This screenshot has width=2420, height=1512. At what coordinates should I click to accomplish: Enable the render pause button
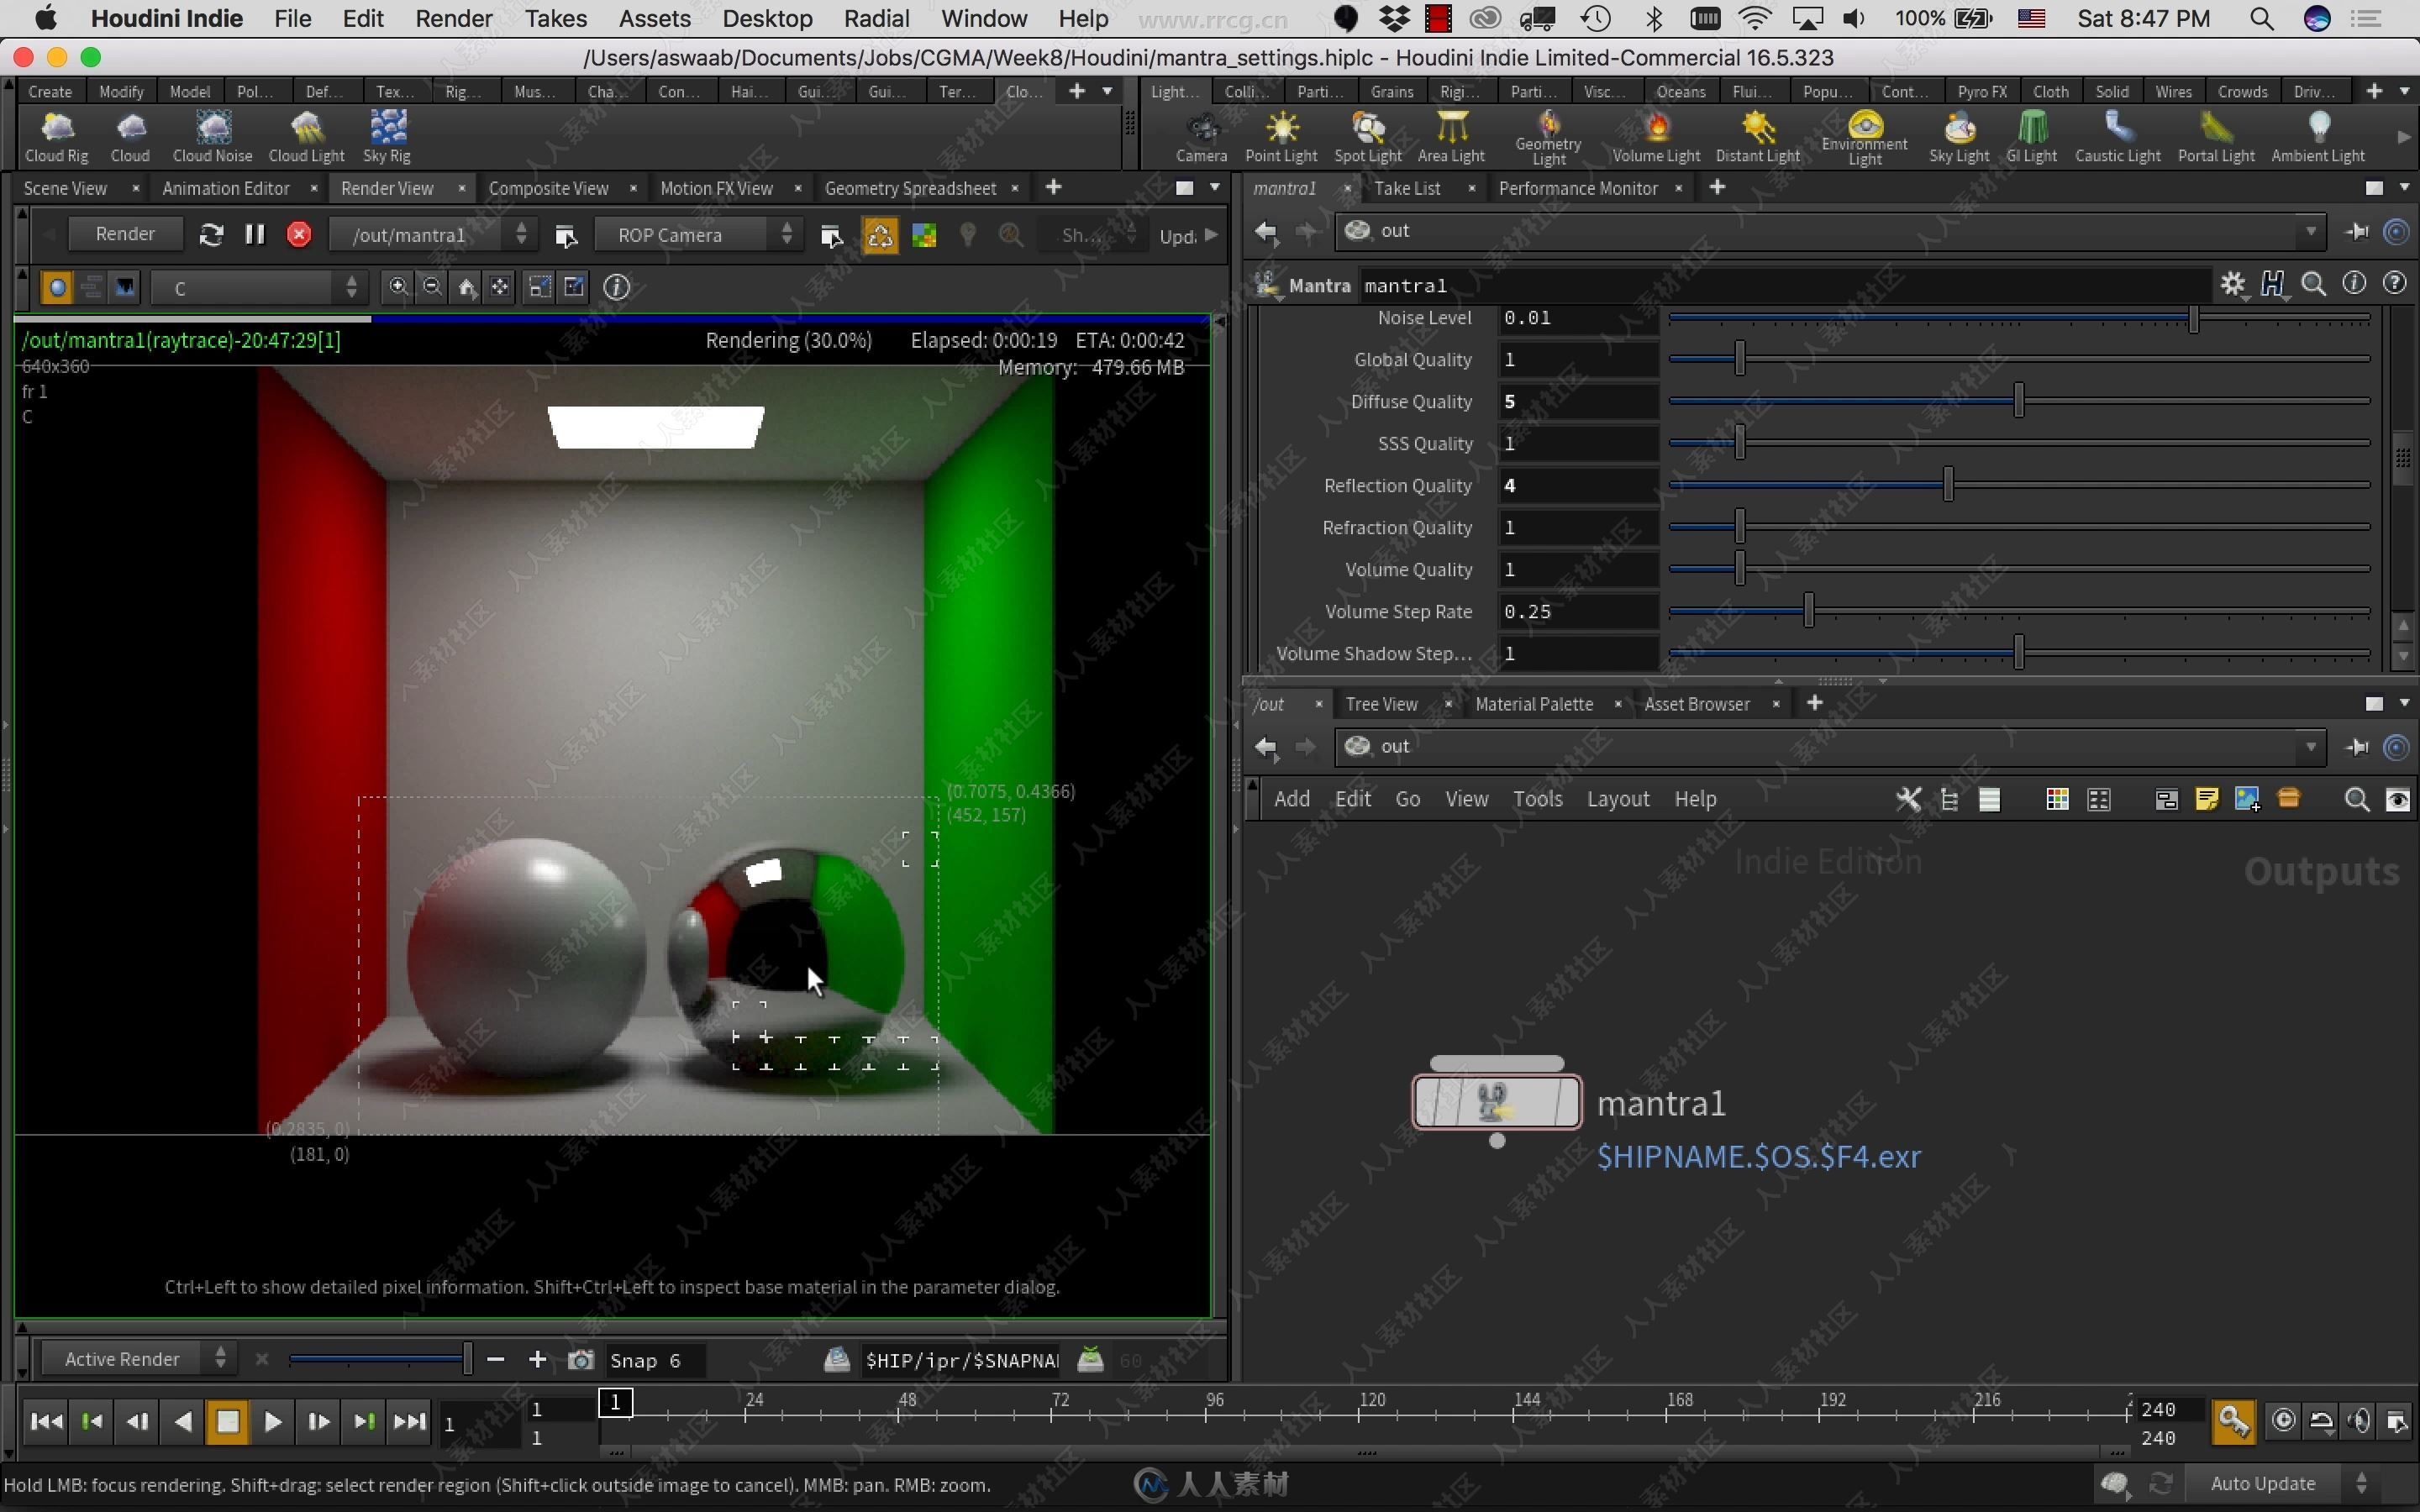(x=253, y=234)
